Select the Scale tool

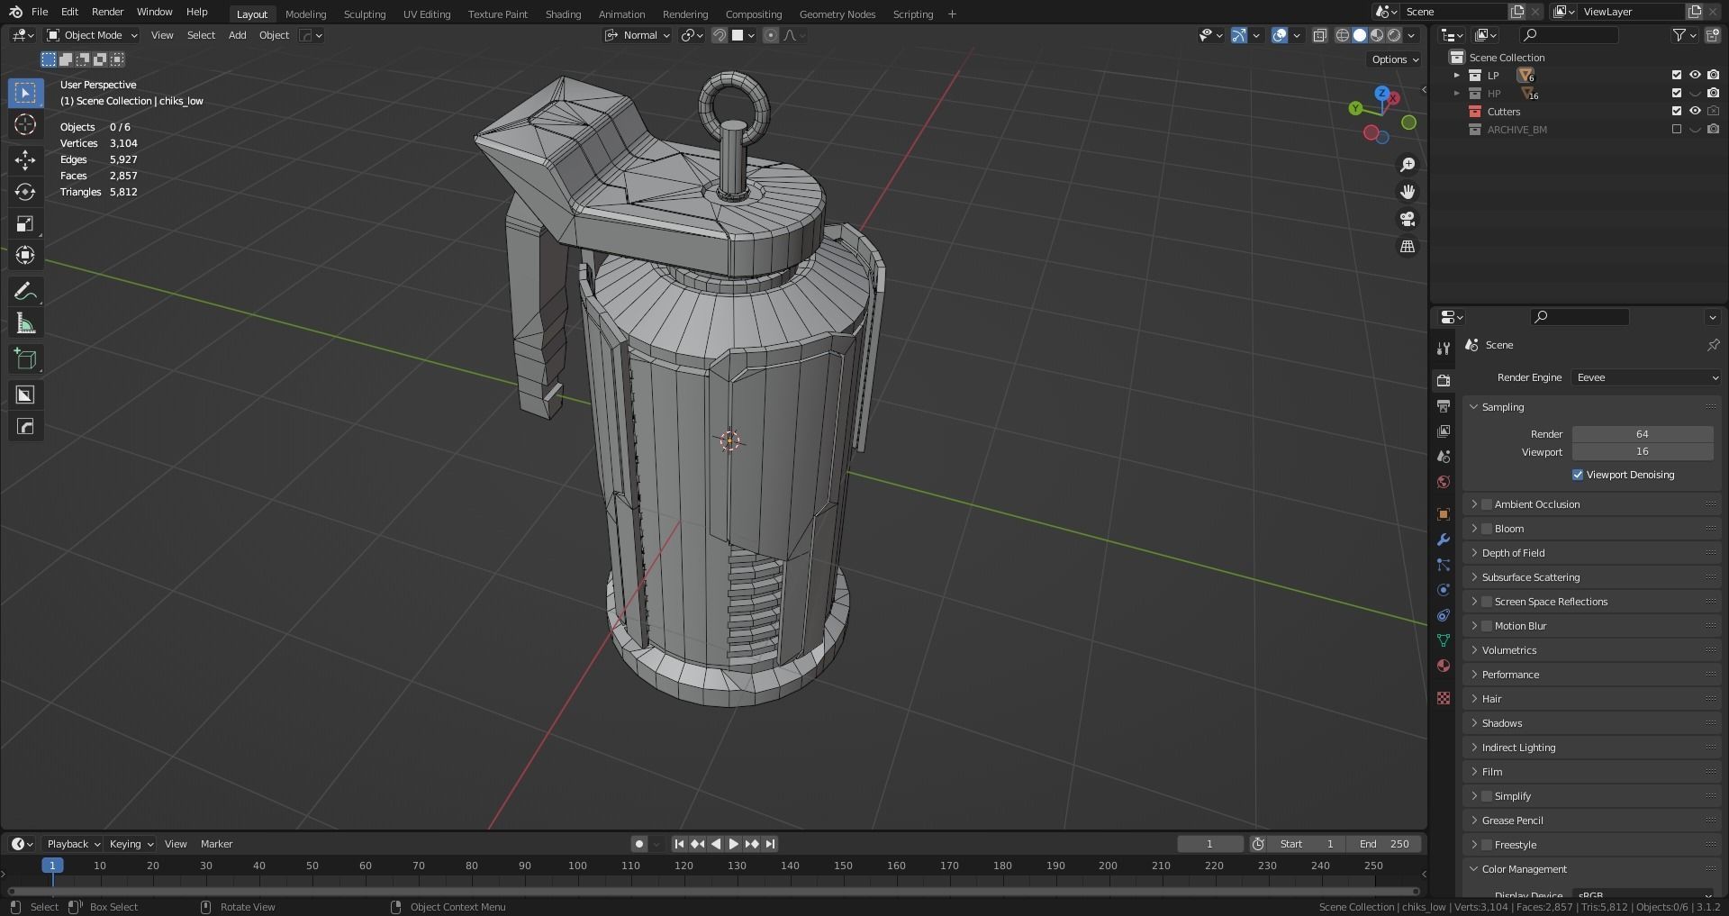click(25, 223)
